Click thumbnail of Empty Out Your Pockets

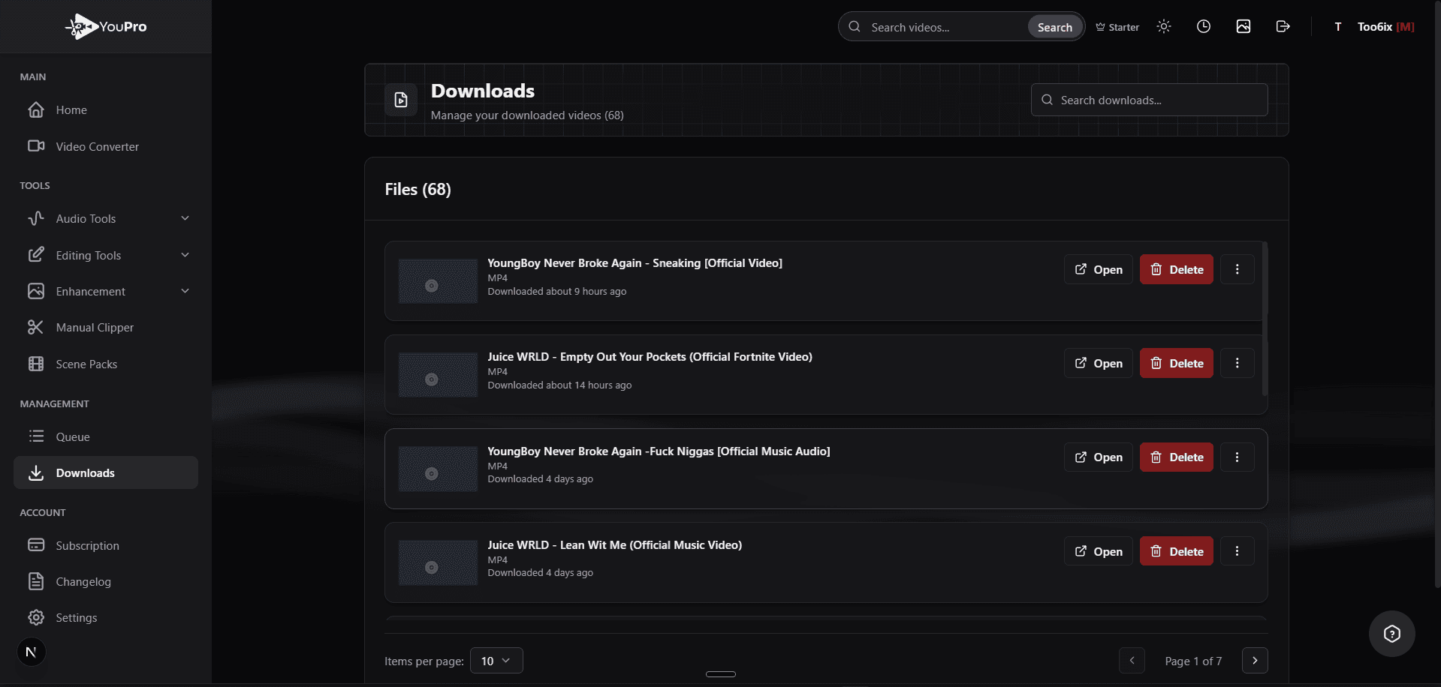coord(438,375)
